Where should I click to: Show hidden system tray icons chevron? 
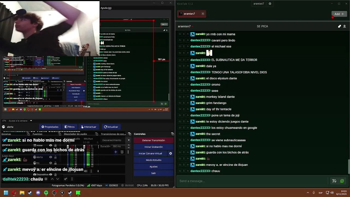[308, 193]
